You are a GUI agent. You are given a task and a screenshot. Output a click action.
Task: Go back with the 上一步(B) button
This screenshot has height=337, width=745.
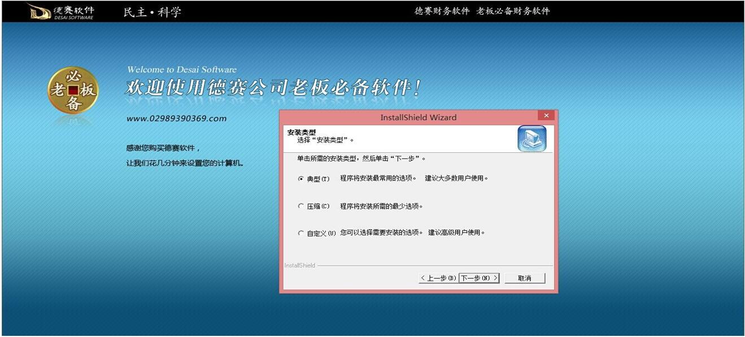click(438, 278)
